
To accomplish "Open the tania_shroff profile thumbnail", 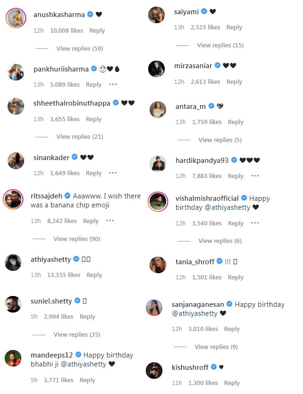I will 158,265.
